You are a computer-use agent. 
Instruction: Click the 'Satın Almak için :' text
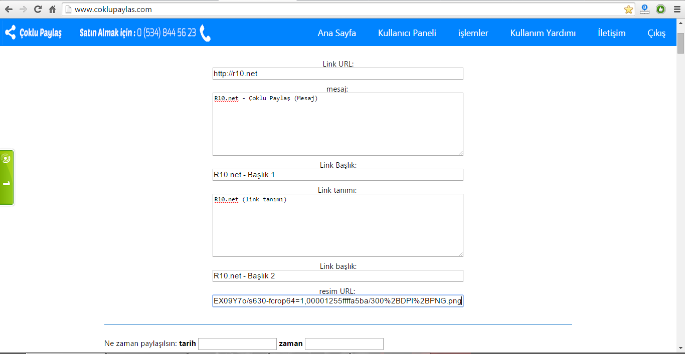107,33
